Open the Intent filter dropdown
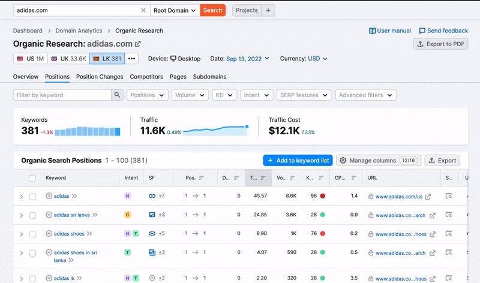The height and width of the screenshot is (283, 480). [x=257, y=95]
